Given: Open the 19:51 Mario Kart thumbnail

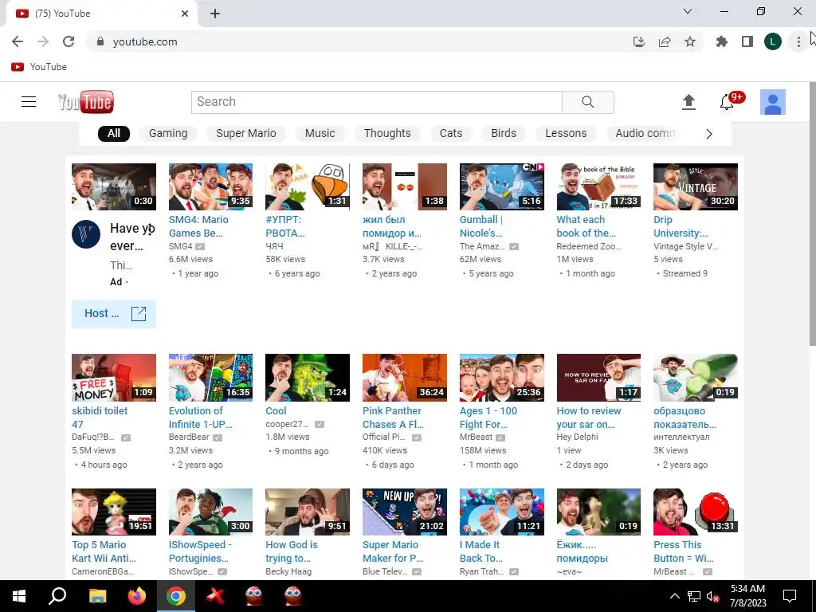Looking at the screenshot, I should (x=114, y=512).
